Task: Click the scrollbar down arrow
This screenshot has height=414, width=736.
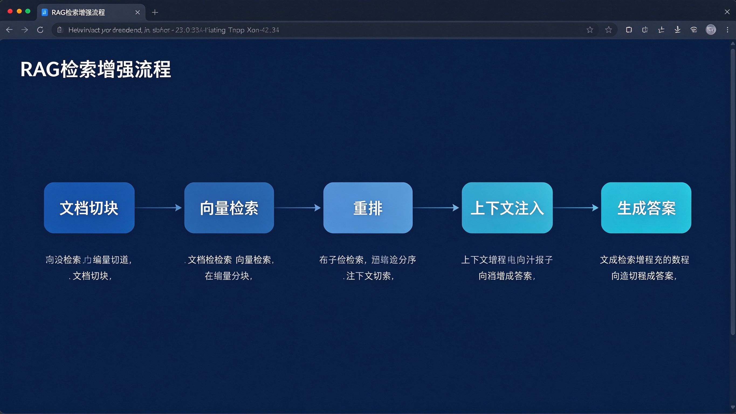Action: coord(732,407)
